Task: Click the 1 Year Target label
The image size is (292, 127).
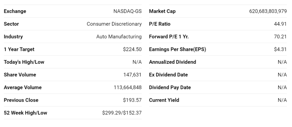Action: 19,49
